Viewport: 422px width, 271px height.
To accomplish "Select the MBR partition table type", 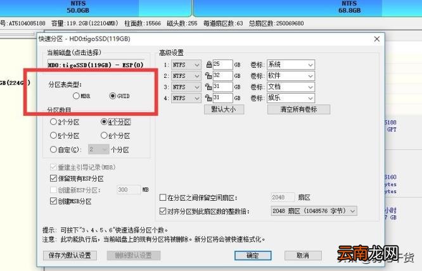I will (82, 96).
